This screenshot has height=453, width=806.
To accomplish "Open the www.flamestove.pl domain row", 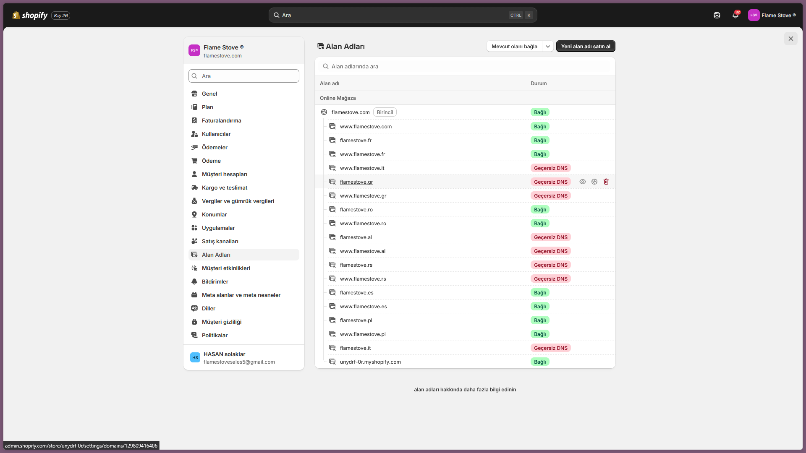I will click(465, 334).
